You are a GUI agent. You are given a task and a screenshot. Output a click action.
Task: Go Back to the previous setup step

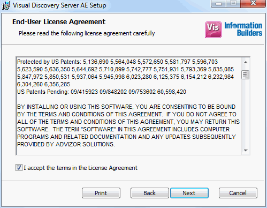[149, 193]
